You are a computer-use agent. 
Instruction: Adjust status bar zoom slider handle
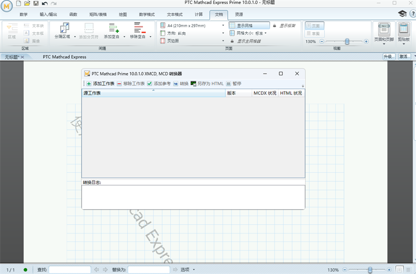pos(370,270)
